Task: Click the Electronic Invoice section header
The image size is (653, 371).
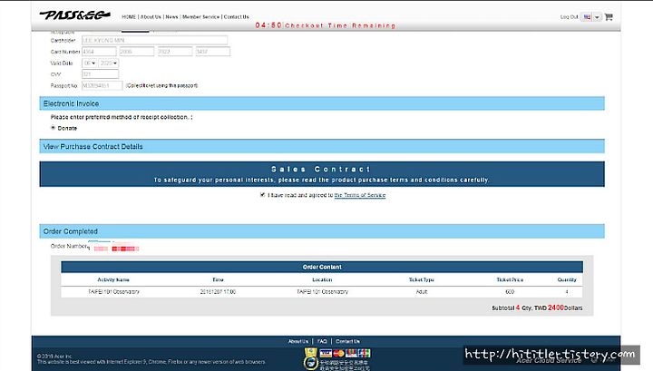Action: point(322,103)
